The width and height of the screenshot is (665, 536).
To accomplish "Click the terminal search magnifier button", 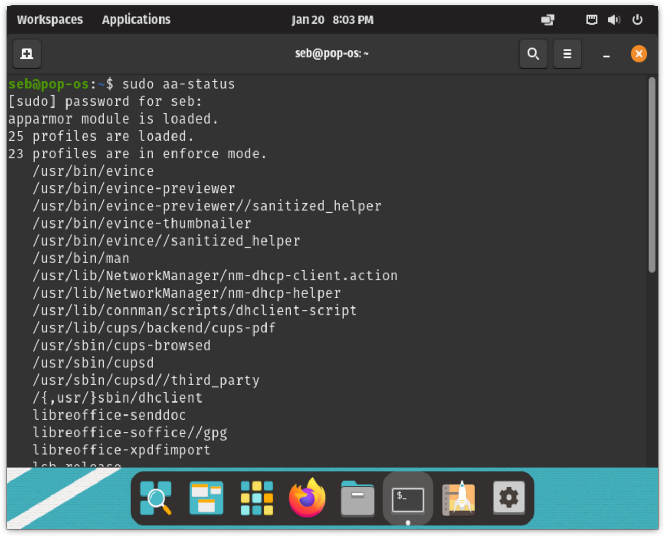I will pyautogui.click(x=533, y=53).
